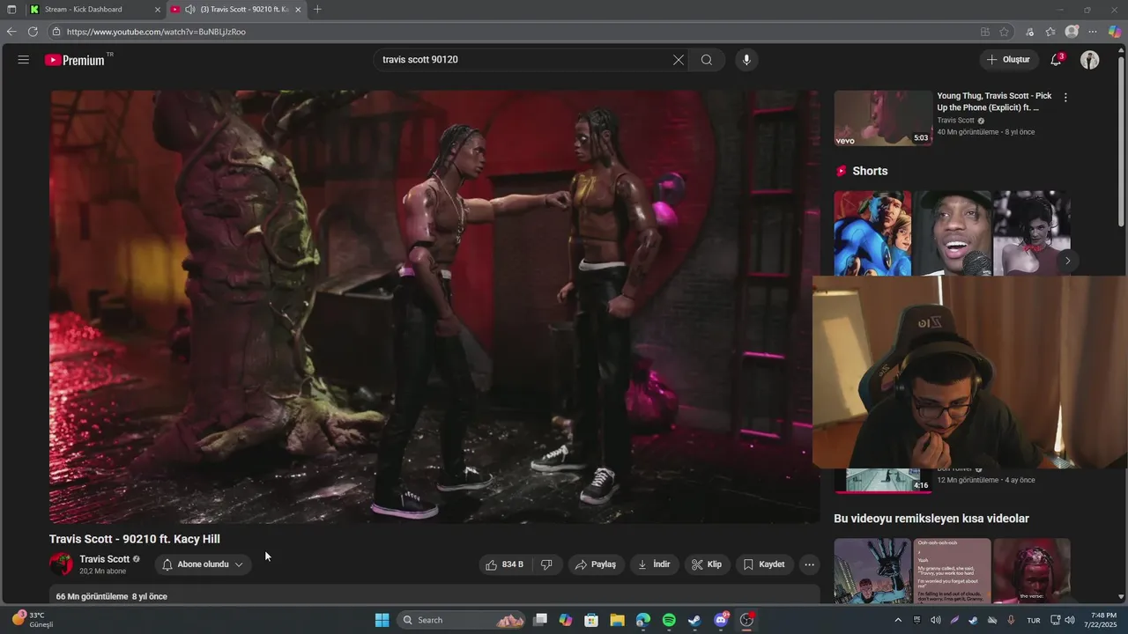Show next Shorts with arrow
This screenshot has width=1128, height=634.
[1067, 261]
